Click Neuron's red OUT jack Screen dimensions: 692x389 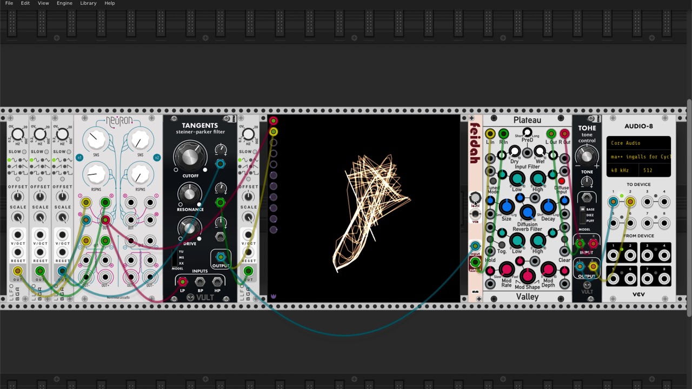tap(105, 220)
